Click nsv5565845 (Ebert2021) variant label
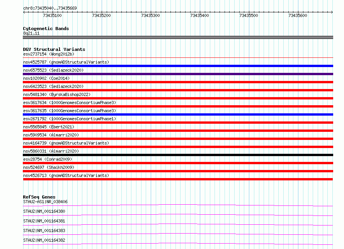 click(x=49, y=127)
